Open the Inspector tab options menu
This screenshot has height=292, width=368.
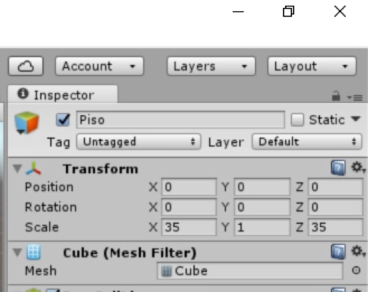[355, 97]
